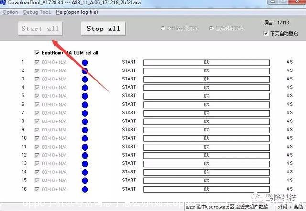This screenshot has width=306, height=211.
Task: Toggle the BootRom+DA COM sel all checkbox
Action: pos(37,53)
